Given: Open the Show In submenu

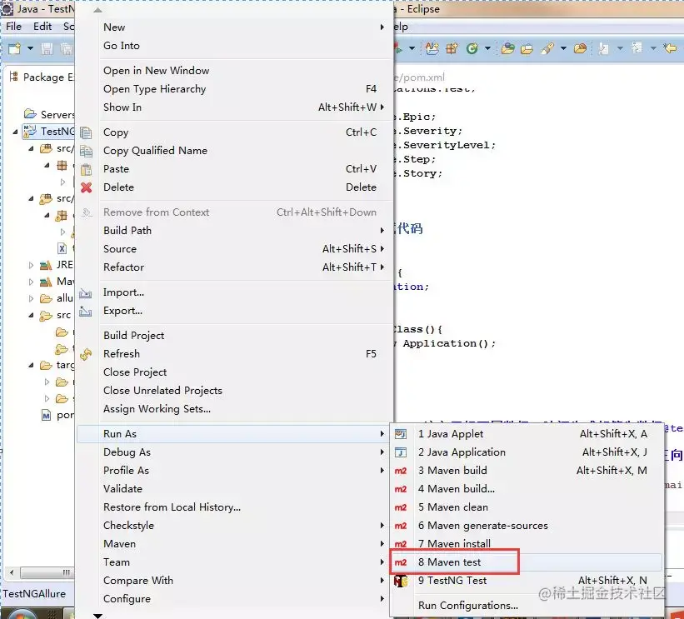Looking at the screenshot, I should pyautogui.click(x=235, y=107).
